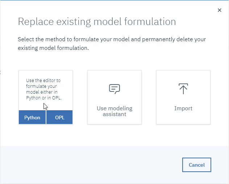Viewport: 229px width, 184px height.
Task: Click "Use the editor to" first description line
Action: 43,80
